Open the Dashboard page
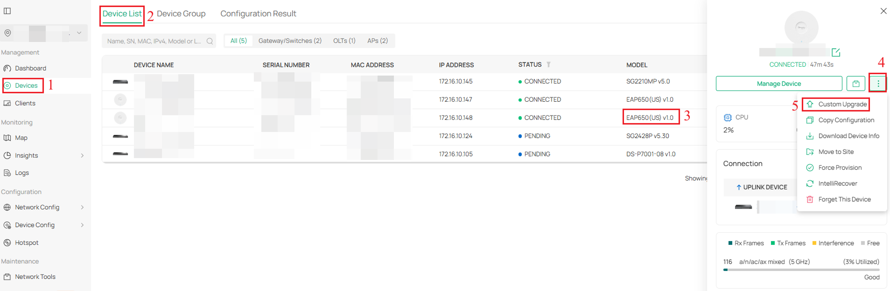This screenshot has width=890, height=291. 30,68
